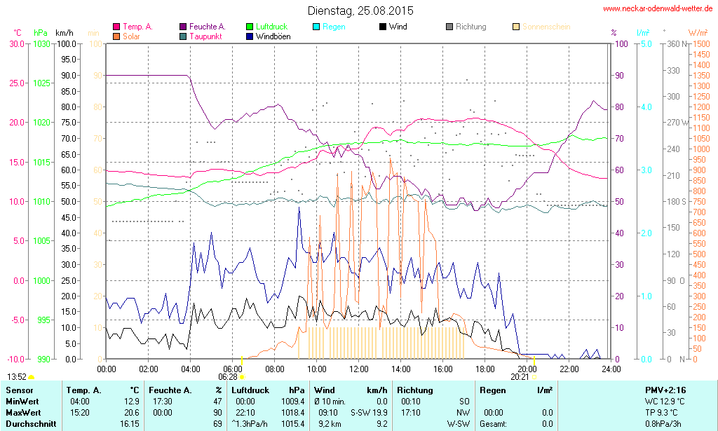Click the chart title Dienstag, 25.08.2015
Viewport: 718px width, 431px height.
(x=360, y=11)
